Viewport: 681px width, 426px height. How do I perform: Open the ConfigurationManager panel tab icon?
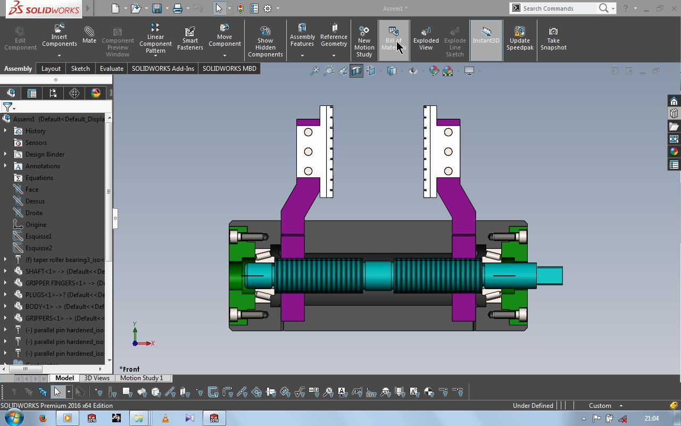tap(53, 93)
